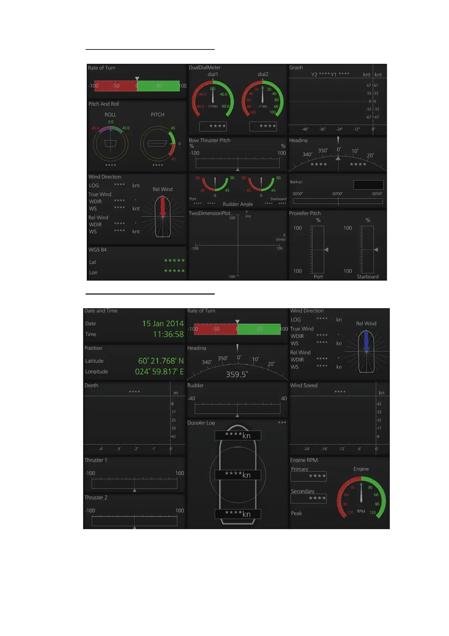This screenshot has width=449, height=636.
Task: Click the Propeller Pitch panel title
Action: 305,213
